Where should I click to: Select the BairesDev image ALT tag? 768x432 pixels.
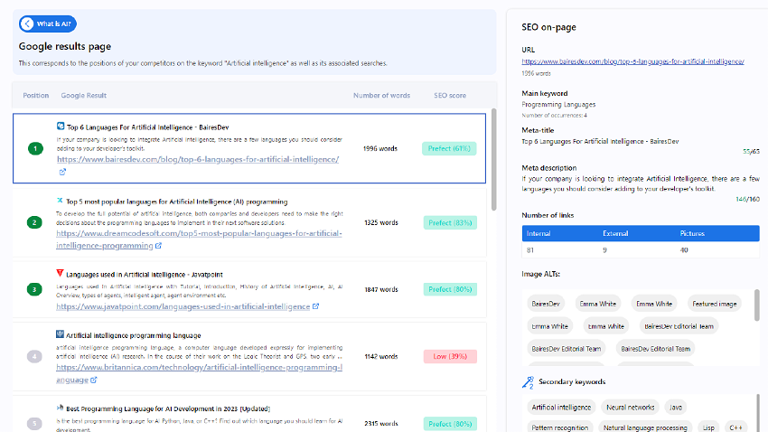[546, 304]
